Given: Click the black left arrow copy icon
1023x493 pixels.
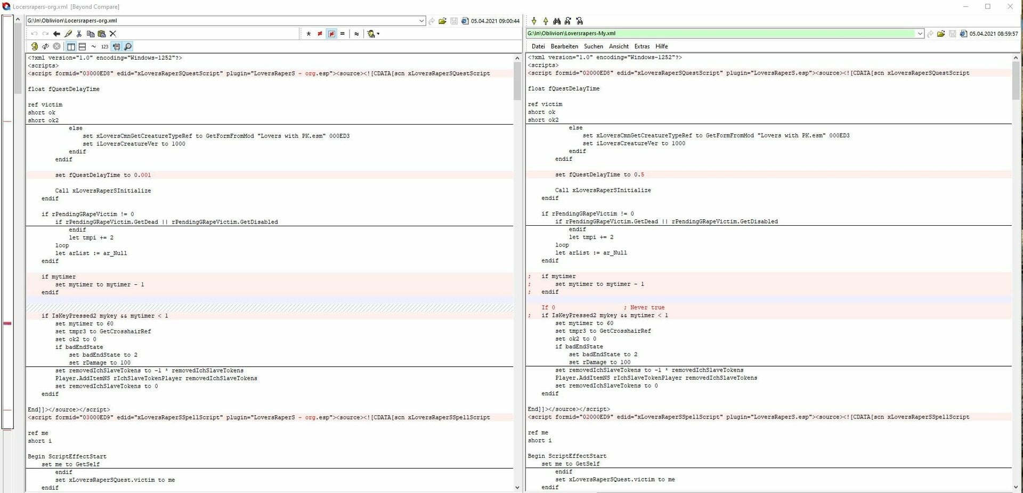Looking at the screenshot, I should tap(56, 34).
